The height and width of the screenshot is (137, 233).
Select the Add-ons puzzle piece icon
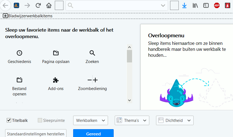pyautogui.click(x=56, y=80)
